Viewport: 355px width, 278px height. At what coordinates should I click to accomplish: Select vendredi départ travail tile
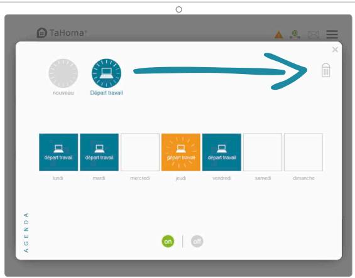point(222,152)
